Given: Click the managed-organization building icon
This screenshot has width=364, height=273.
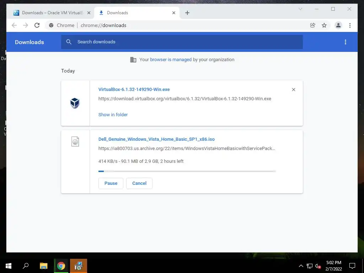Looking at the screenshot, I should [133, 60].
